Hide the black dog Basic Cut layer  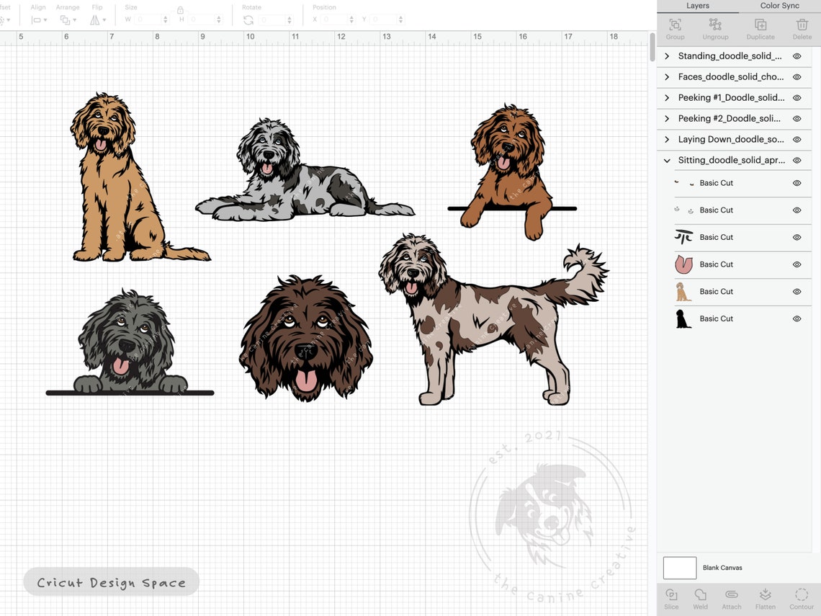point(797,318)
